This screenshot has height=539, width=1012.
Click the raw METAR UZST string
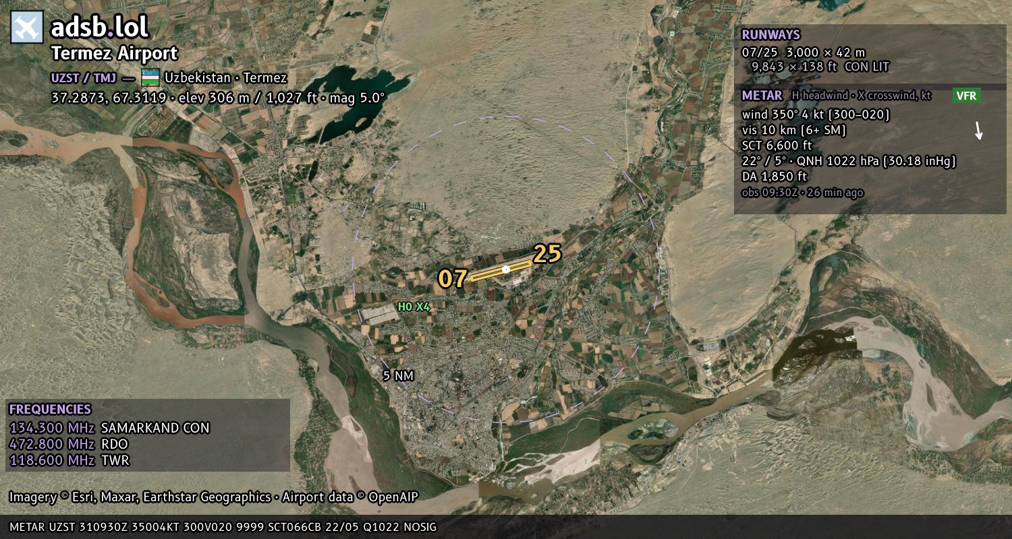click(223, 527)
